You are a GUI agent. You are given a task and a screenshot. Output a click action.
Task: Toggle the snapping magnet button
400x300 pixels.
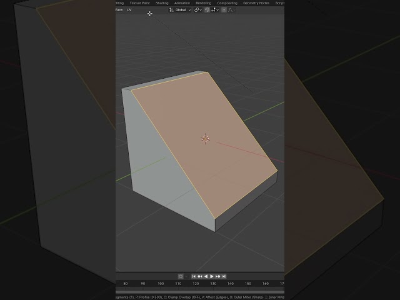[x=207, y=10]
